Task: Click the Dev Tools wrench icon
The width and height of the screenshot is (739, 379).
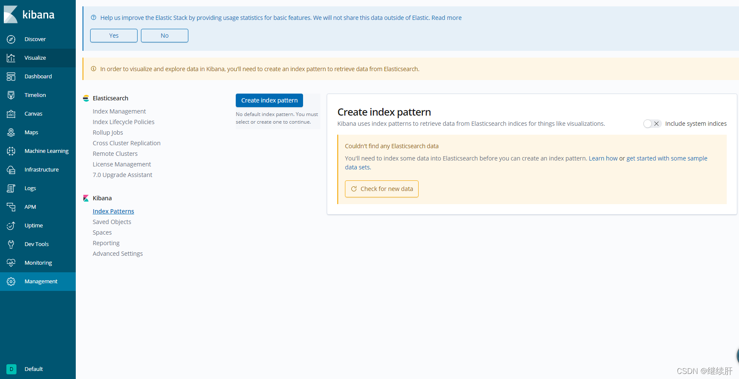Action: [11, 244]
